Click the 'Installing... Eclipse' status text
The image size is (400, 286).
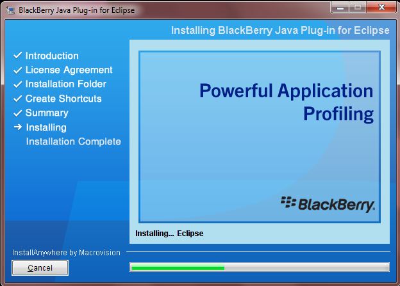coord(169,234)
